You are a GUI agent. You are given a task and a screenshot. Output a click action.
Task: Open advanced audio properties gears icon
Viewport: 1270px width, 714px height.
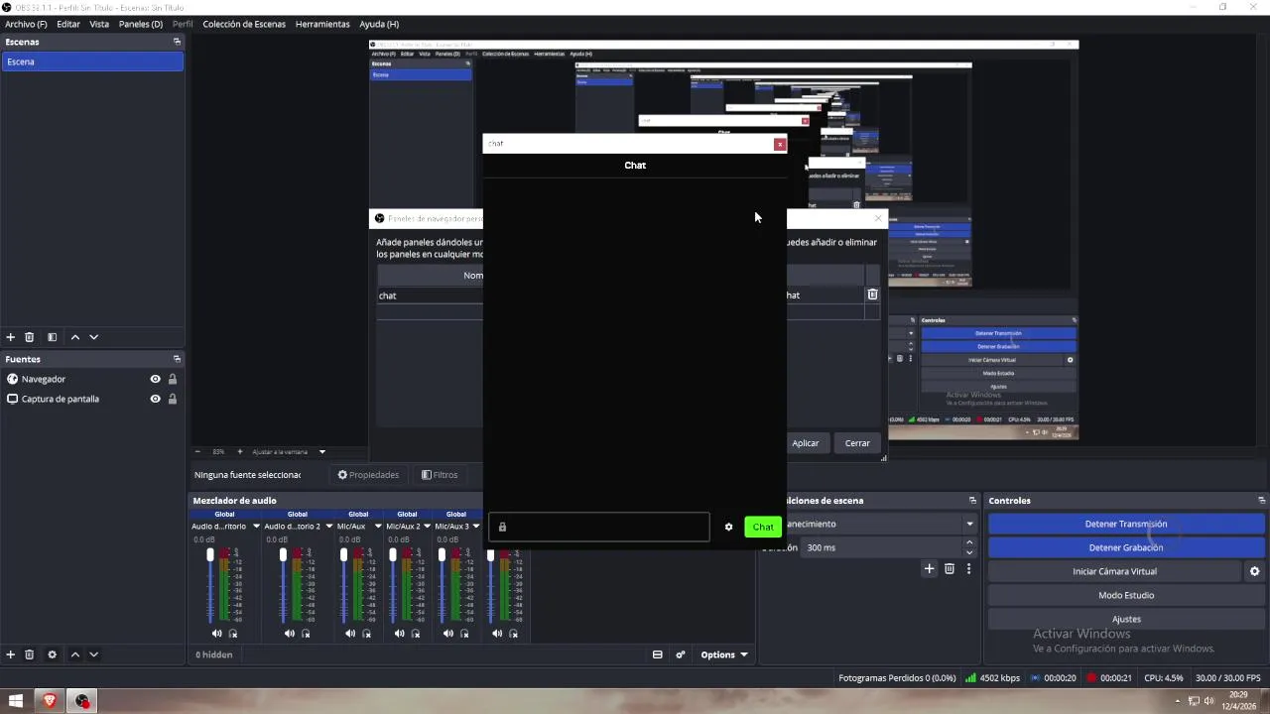tap(681, 654)
